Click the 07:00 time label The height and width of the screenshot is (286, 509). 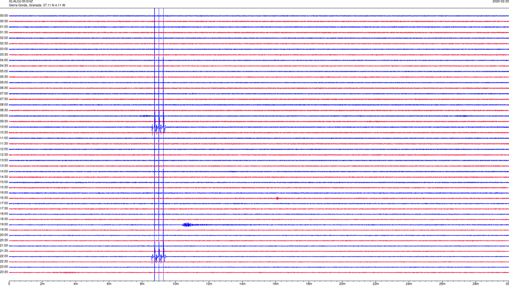point(4,93)
